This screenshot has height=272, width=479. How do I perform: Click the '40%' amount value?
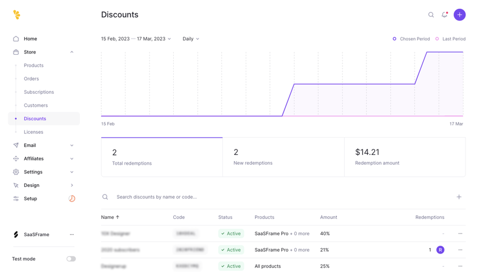325,234
